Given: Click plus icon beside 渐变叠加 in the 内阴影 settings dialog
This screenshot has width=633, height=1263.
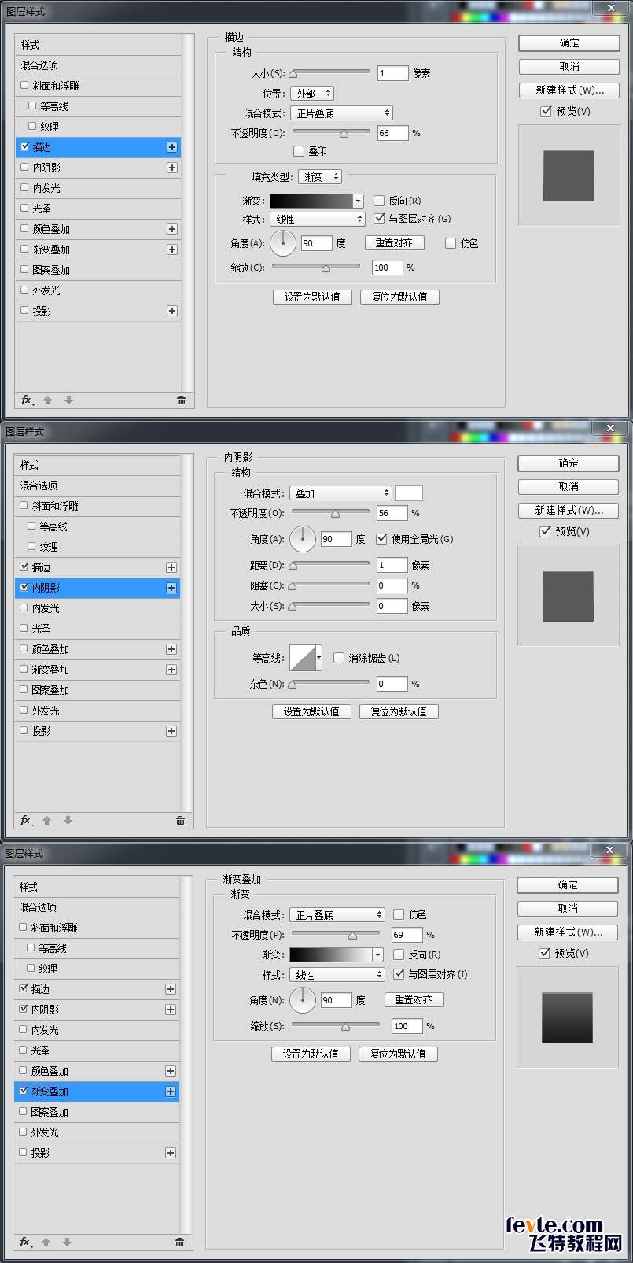Looking at the screenshot, I should point(171,670).
